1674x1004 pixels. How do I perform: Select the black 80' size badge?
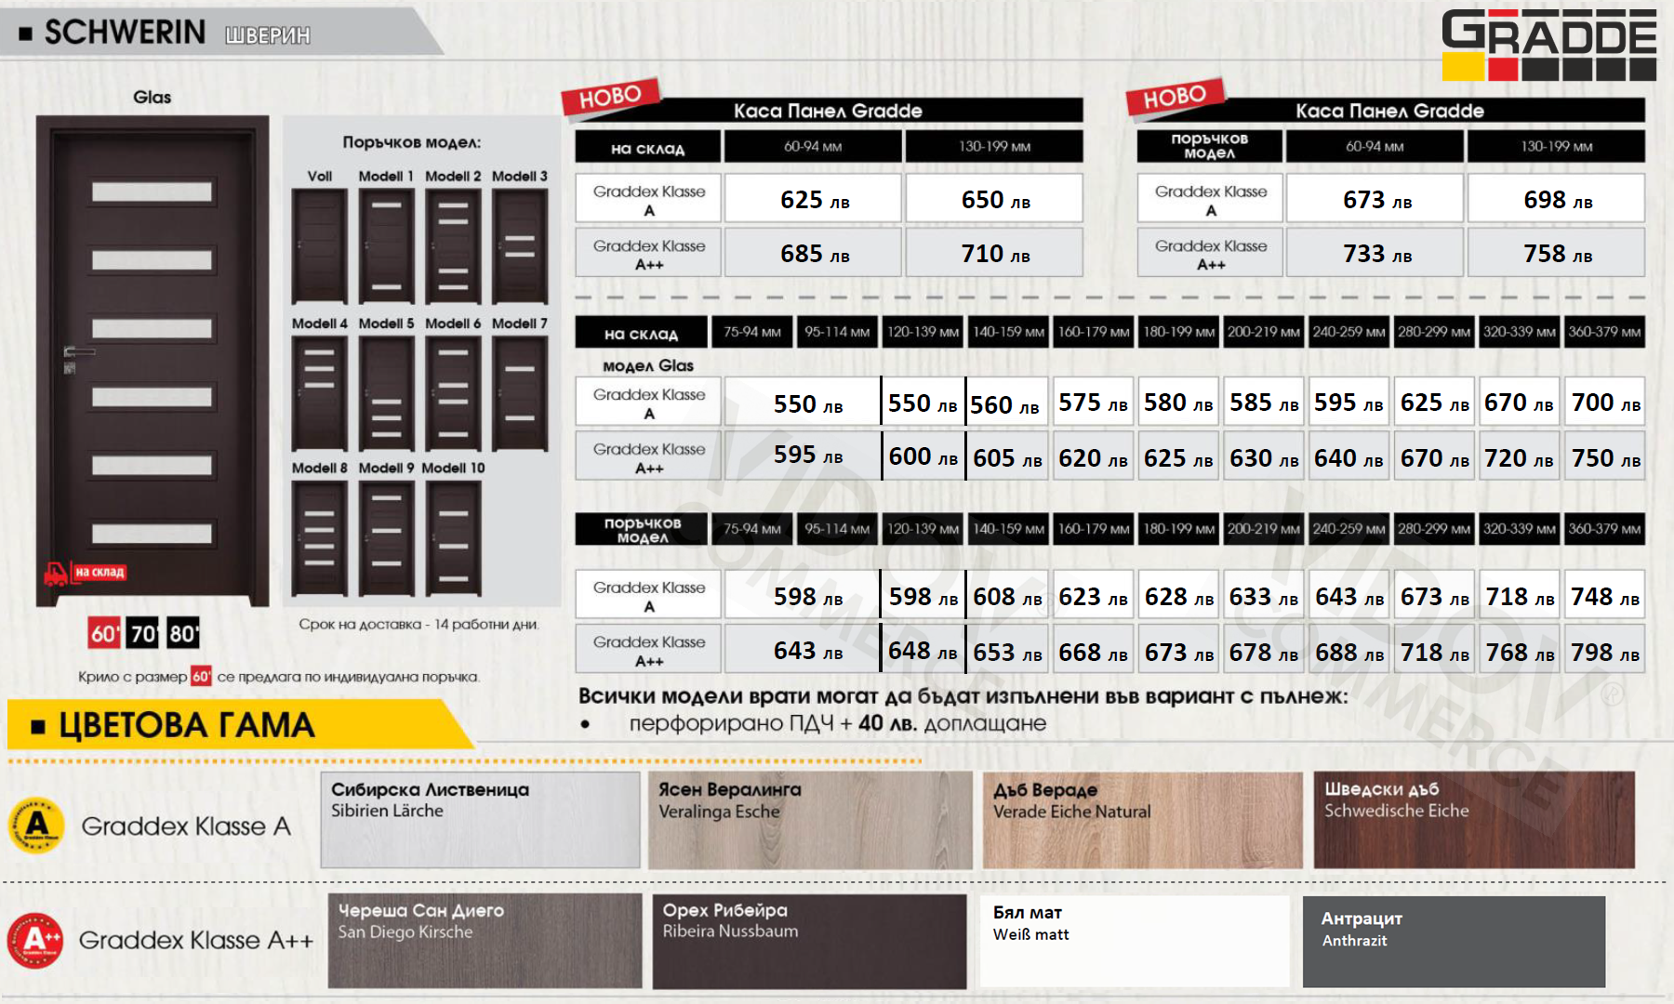coord(182,633)
